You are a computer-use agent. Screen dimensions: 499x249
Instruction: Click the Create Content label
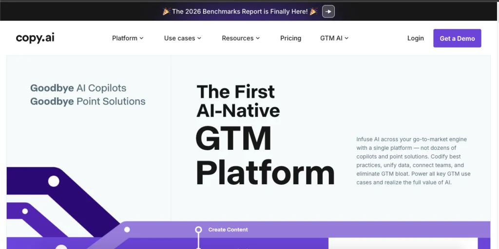(x=228, y=230)
